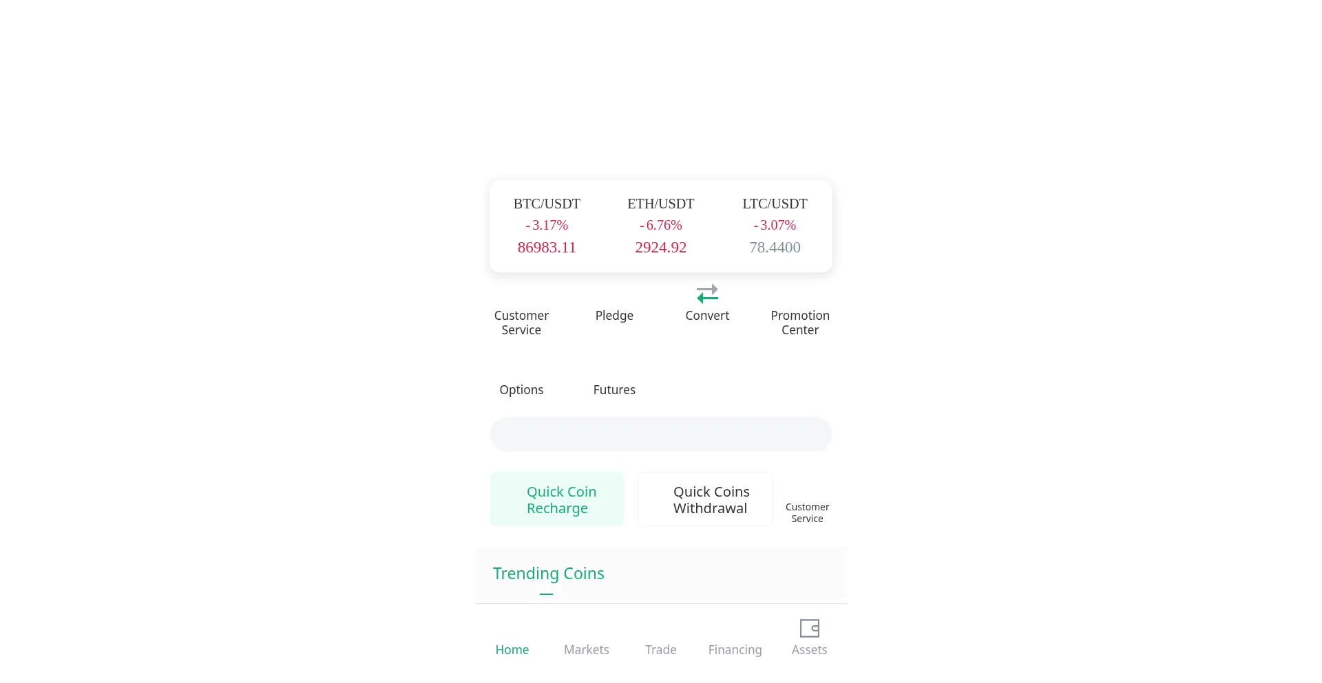The image size is (1322, 683).
Task: Open the Promotion Center shortcut
Action: (800, 322)
